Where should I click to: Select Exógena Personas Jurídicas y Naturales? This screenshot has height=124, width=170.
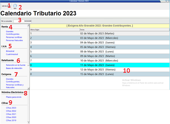[15, 86]
